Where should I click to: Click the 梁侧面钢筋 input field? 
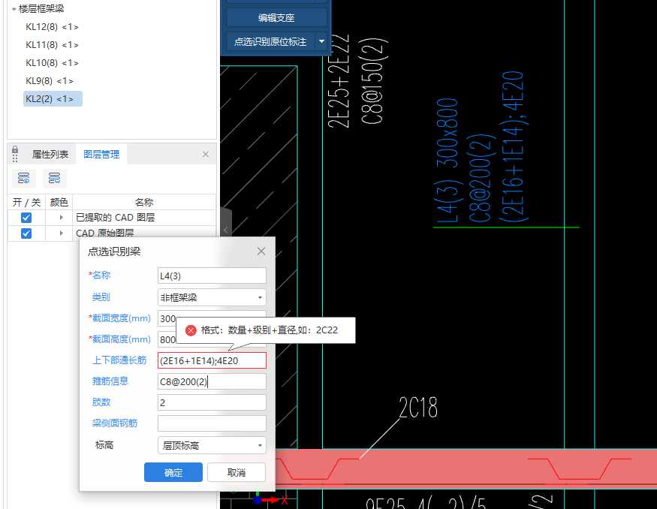(211, 423)
